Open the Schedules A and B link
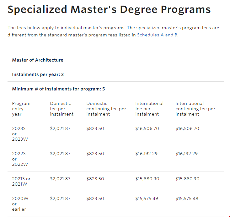Image resolution: width=230 pixels, height=217 pixels. click(x=157, y=35)
